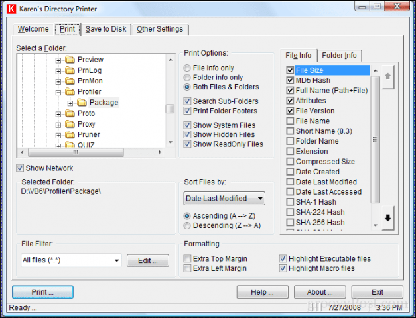Collapse the Profiler folder tree node

(58, 93)
